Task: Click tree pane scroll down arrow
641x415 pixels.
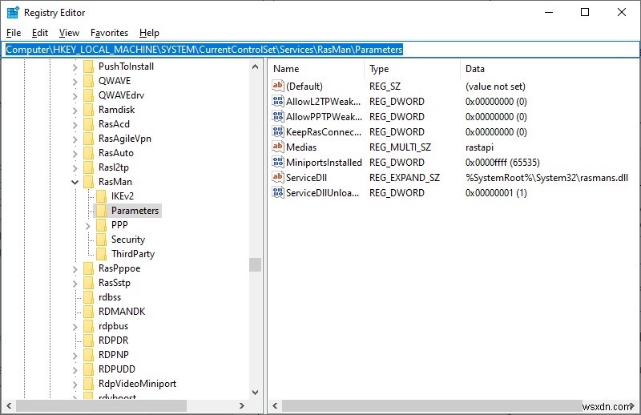Action: coord(255,392)
